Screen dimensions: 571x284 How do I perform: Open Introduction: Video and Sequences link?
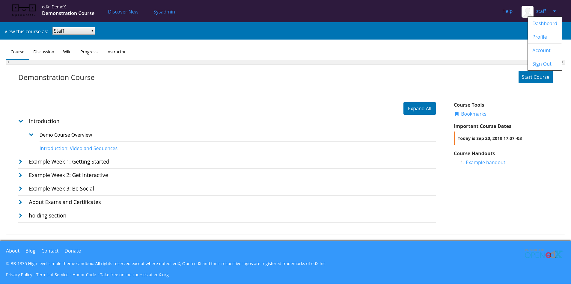tap(79, 148)
